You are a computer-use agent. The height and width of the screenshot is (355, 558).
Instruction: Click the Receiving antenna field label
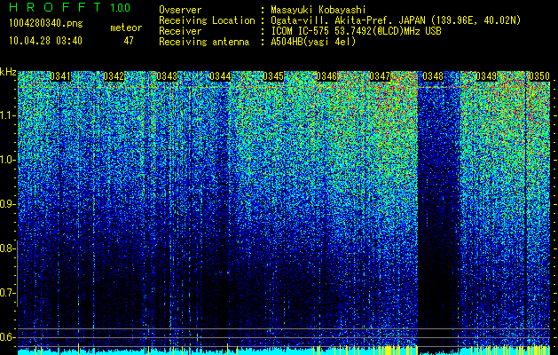pyautogui.click(x=204, y=42)
